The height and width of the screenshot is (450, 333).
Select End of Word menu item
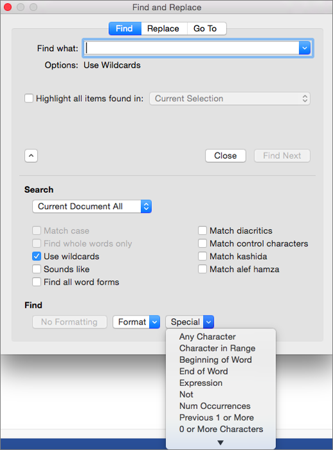coord(221,371)
